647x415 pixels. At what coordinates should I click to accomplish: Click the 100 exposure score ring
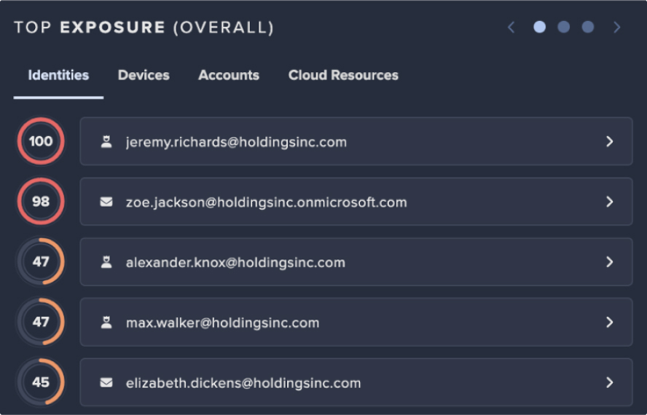click(x=41, y=141)
